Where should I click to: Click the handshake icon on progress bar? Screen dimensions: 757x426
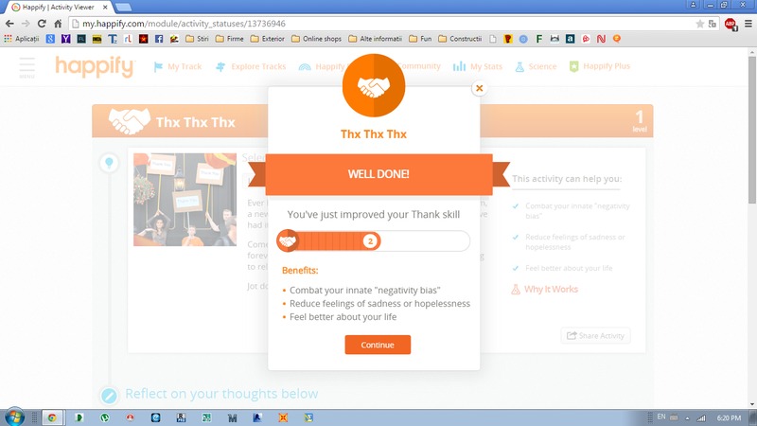click(x=288, y=240)
